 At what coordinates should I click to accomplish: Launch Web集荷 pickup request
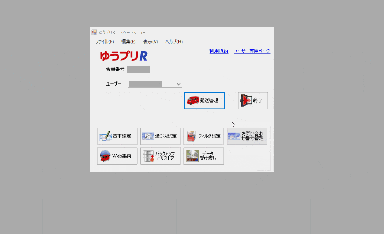(x=117, y=156)
